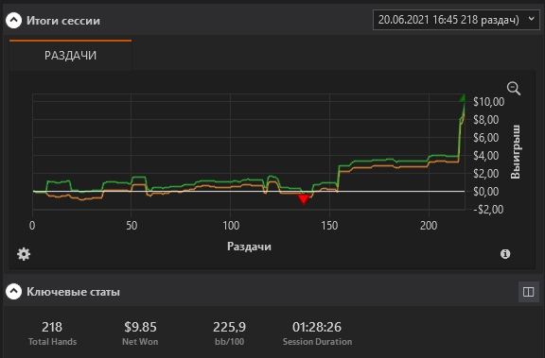Click the 150 tick on hands axis
The height and width of the screenshot is (358, 545).
tap(329, 226)
